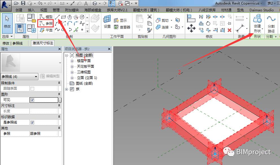Click the Text A icon in quick access toolbar
This screenshot has width=280, height=165.
[86, 3]
